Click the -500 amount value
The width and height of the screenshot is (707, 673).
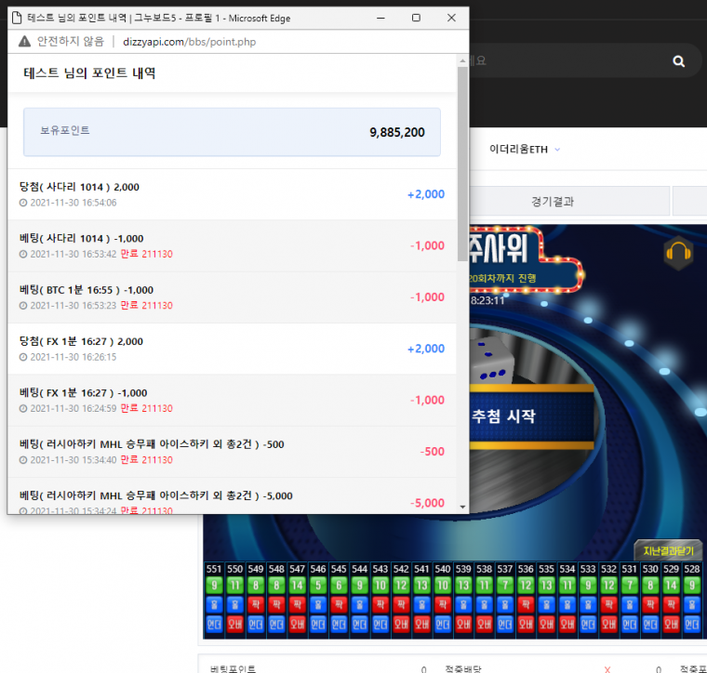pos(432,452)
